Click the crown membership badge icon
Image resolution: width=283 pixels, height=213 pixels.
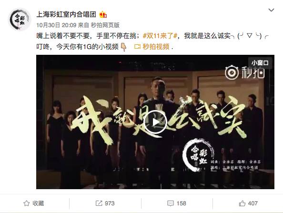click(103, 14)
